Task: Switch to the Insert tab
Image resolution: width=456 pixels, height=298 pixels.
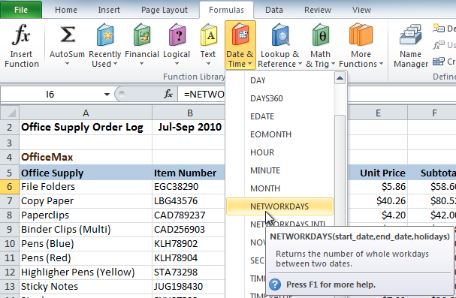Action: (109, 10)
